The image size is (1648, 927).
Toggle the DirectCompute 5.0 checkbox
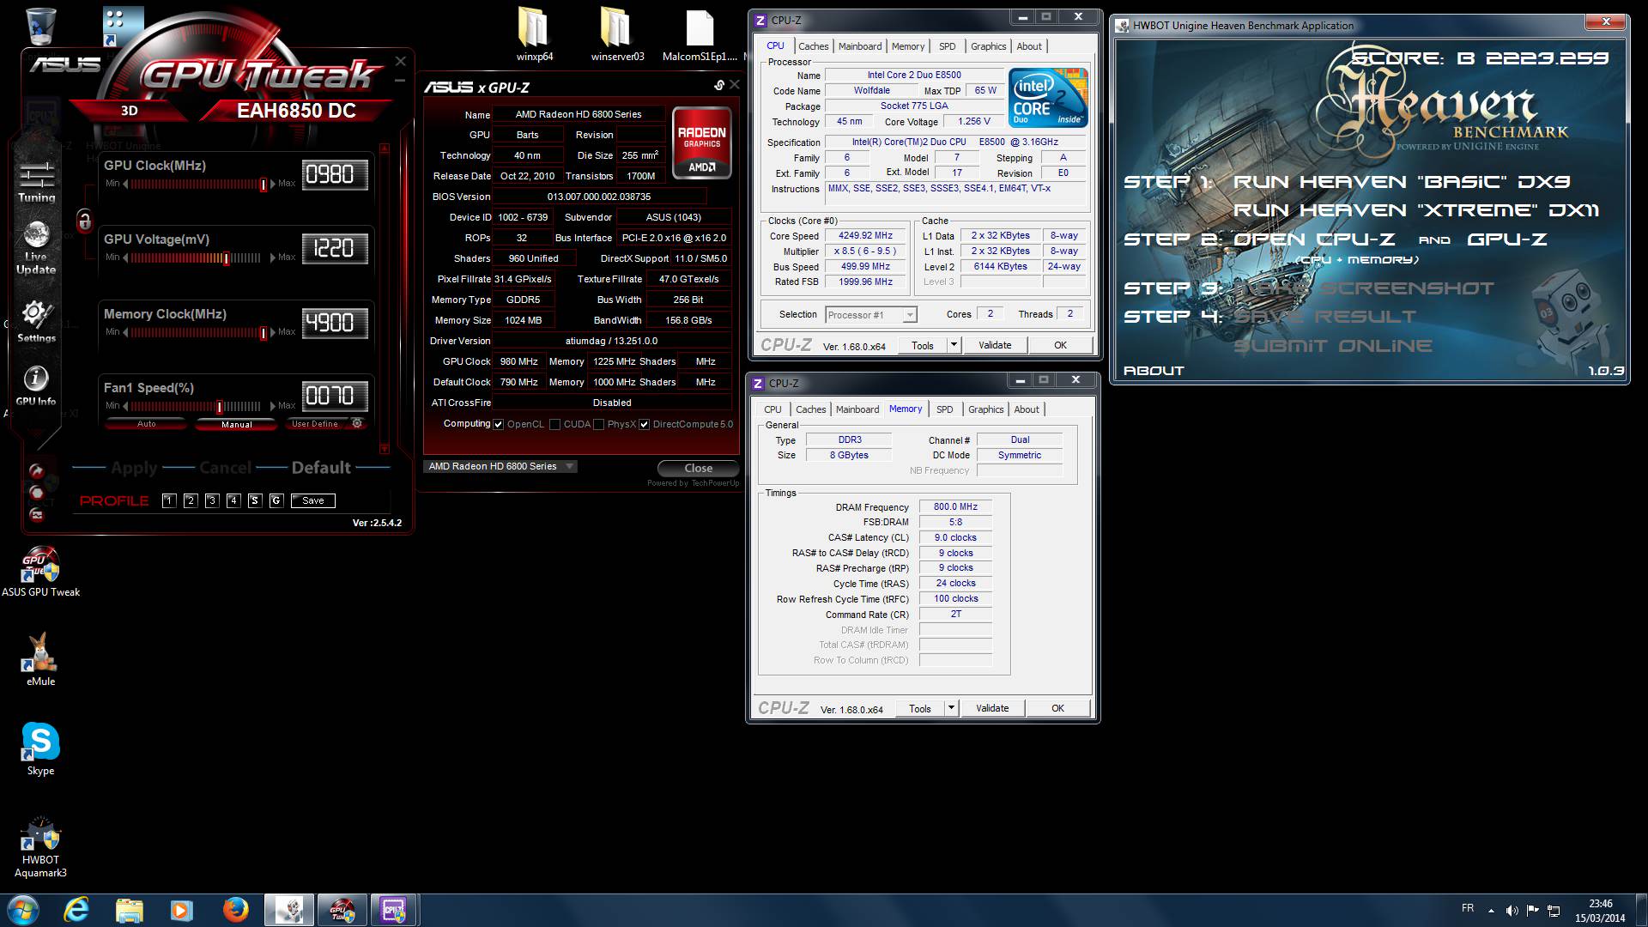click(644, 424)
